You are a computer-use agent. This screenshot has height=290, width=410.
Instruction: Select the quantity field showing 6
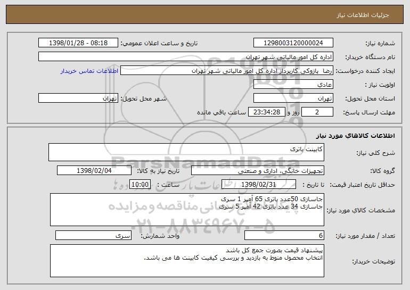[x=284, y=235]
